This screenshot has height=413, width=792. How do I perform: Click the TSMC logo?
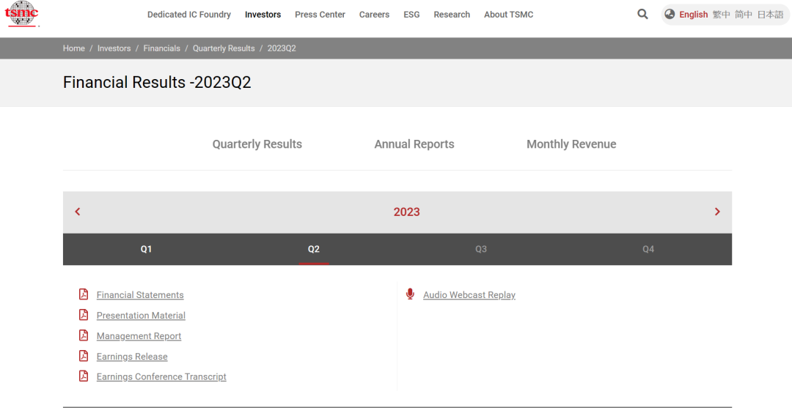[22, 14]
